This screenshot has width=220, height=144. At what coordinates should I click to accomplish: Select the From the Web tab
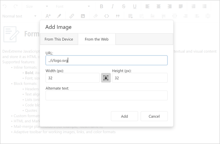[97, 39]
